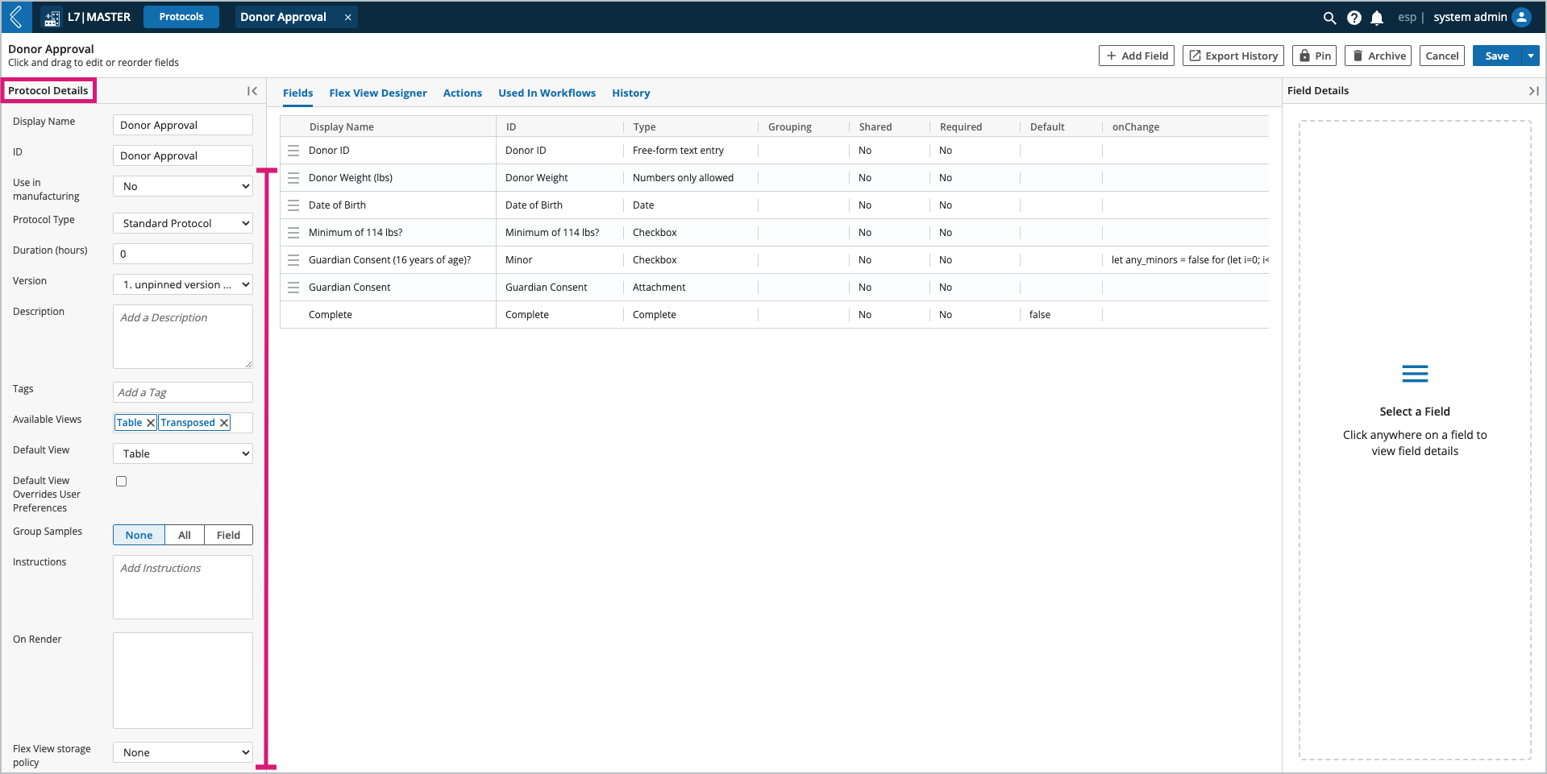1547x774 pixels.
Task: Click the Export History button
Action: tap(1233, 56)
